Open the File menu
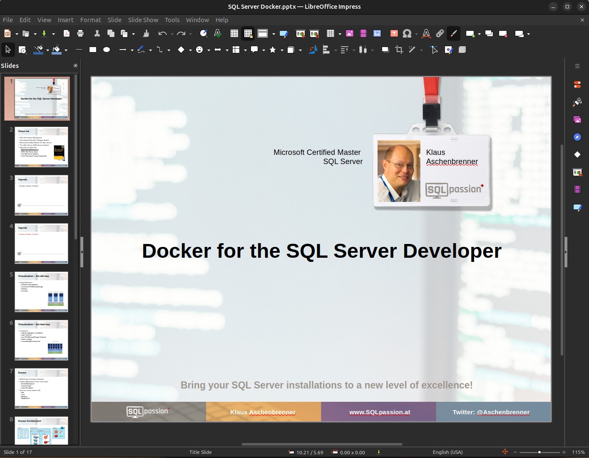589x458 pixels. click(8, 20)
